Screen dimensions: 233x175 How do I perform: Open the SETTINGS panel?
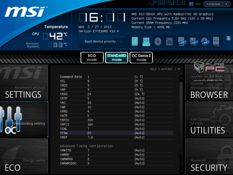[24, 82]
